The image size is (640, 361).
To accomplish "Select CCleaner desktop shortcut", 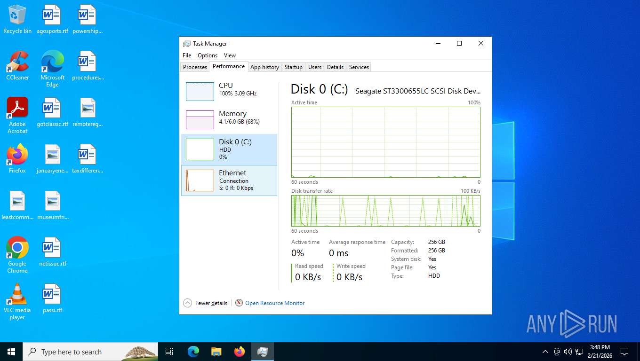I will point(17,66).
